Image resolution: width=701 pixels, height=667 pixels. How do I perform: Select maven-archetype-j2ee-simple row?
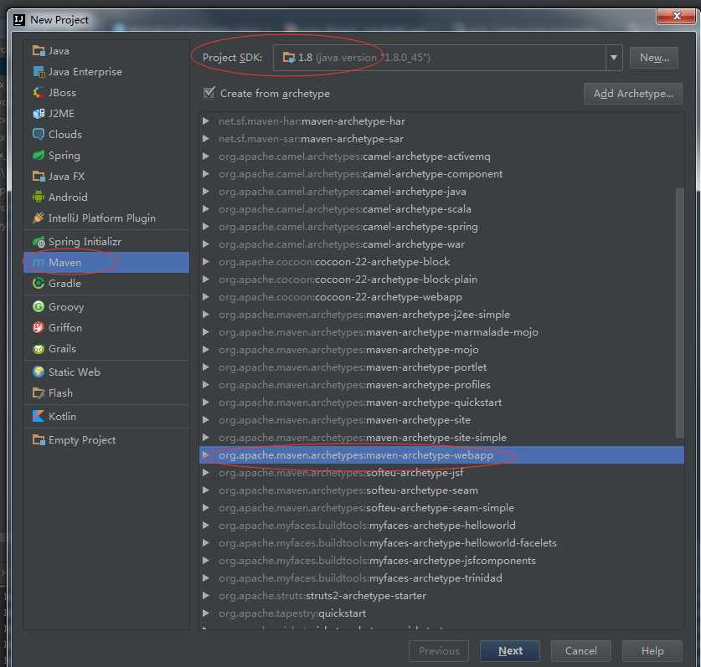441,315
